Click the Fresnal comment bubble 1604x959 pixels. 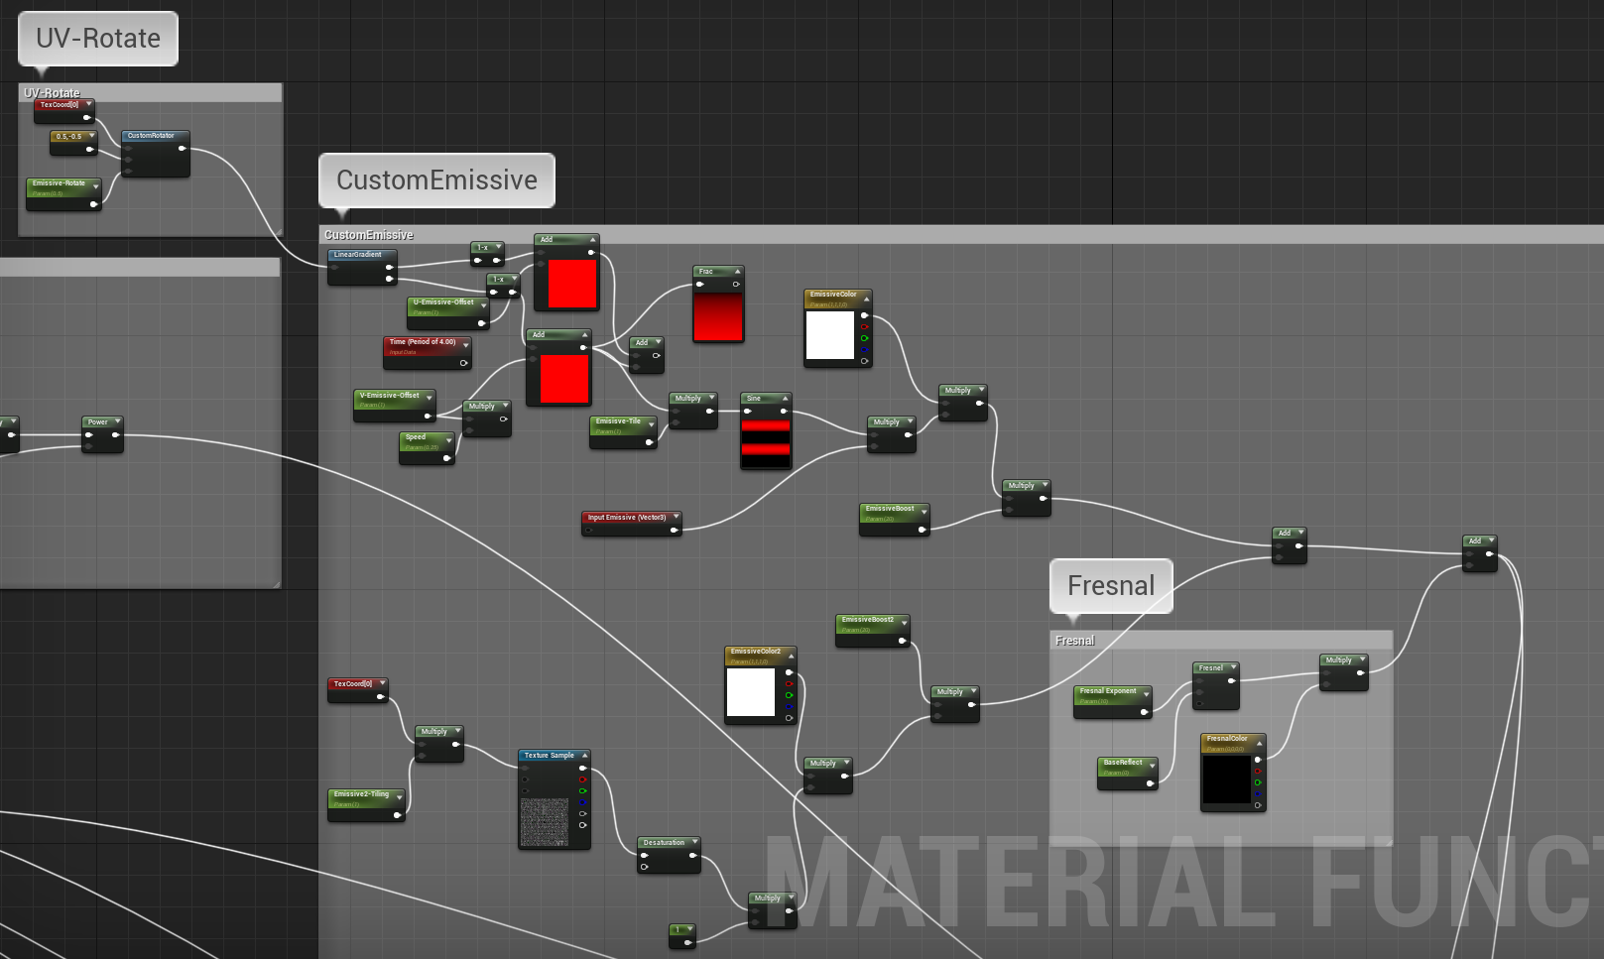pyautogui.click(x=1111, y=586)
